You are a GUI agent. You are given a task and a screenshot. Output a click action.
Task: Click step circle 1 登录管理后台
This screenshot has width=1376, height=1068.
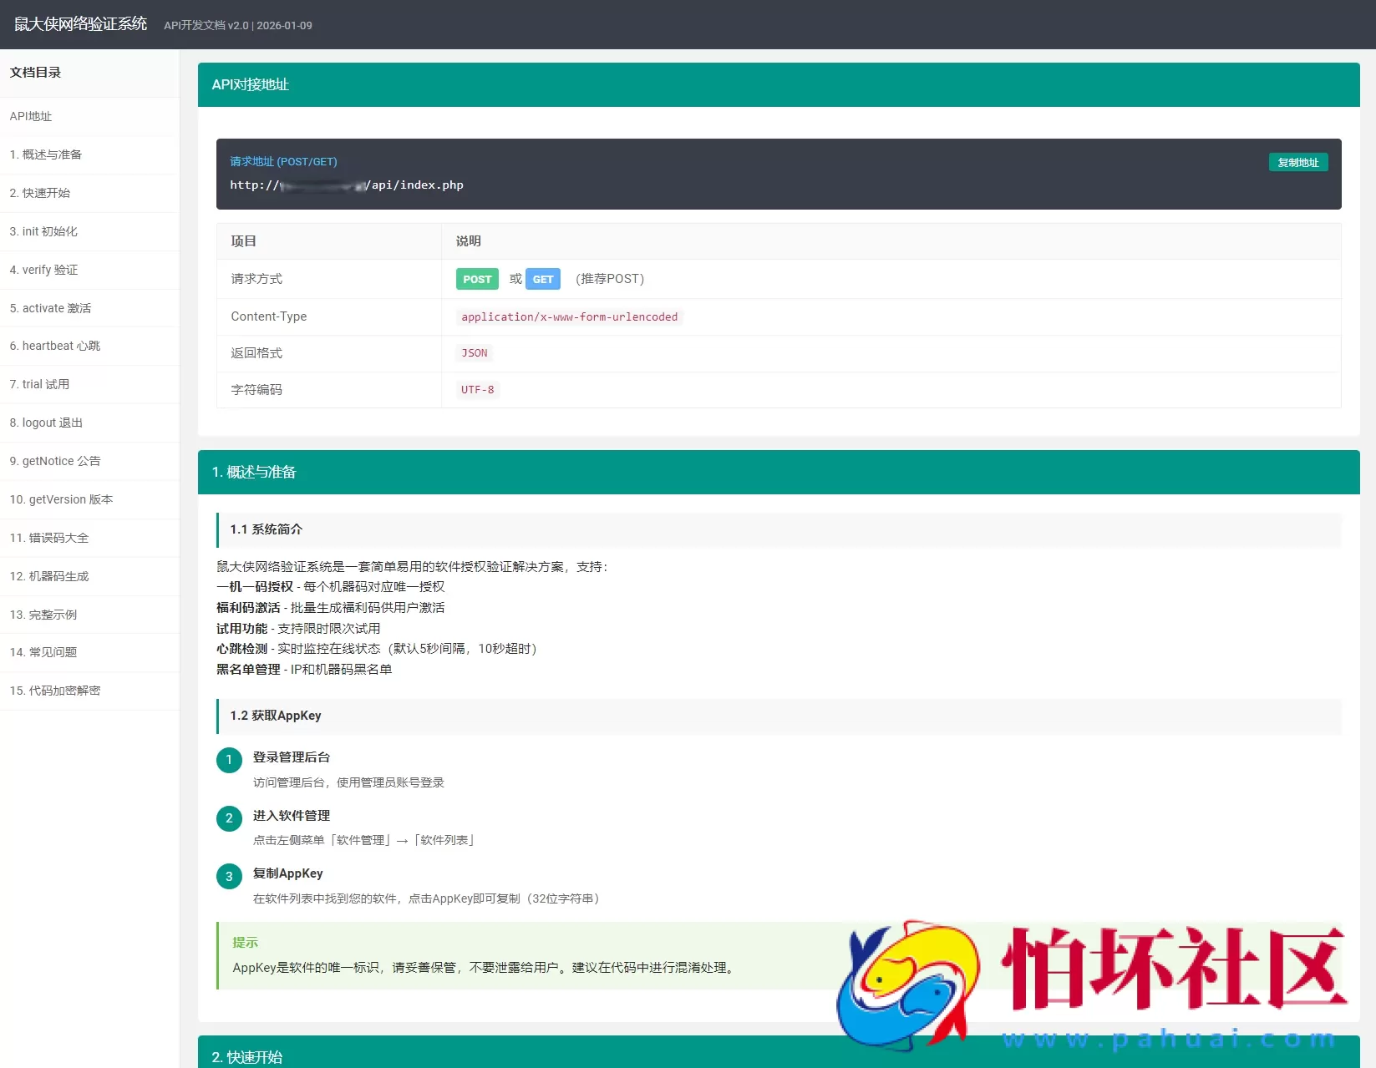coord(229,760)
